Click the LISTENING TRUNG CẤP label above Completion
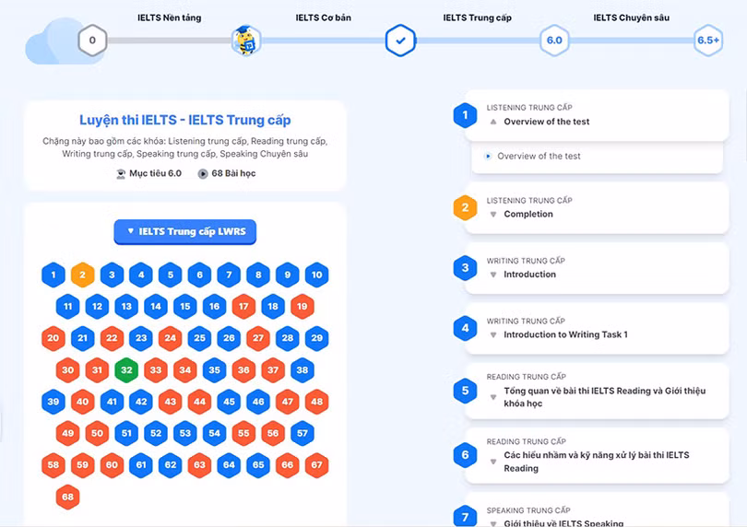This screenshot has width=747, height=527. 529,201
